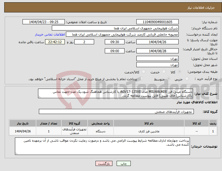Image resolution: width=222 pixels, height=171 pixels.
Task: Toggle the Islamic treasury payment checkbox
Action: coord(141,78)
